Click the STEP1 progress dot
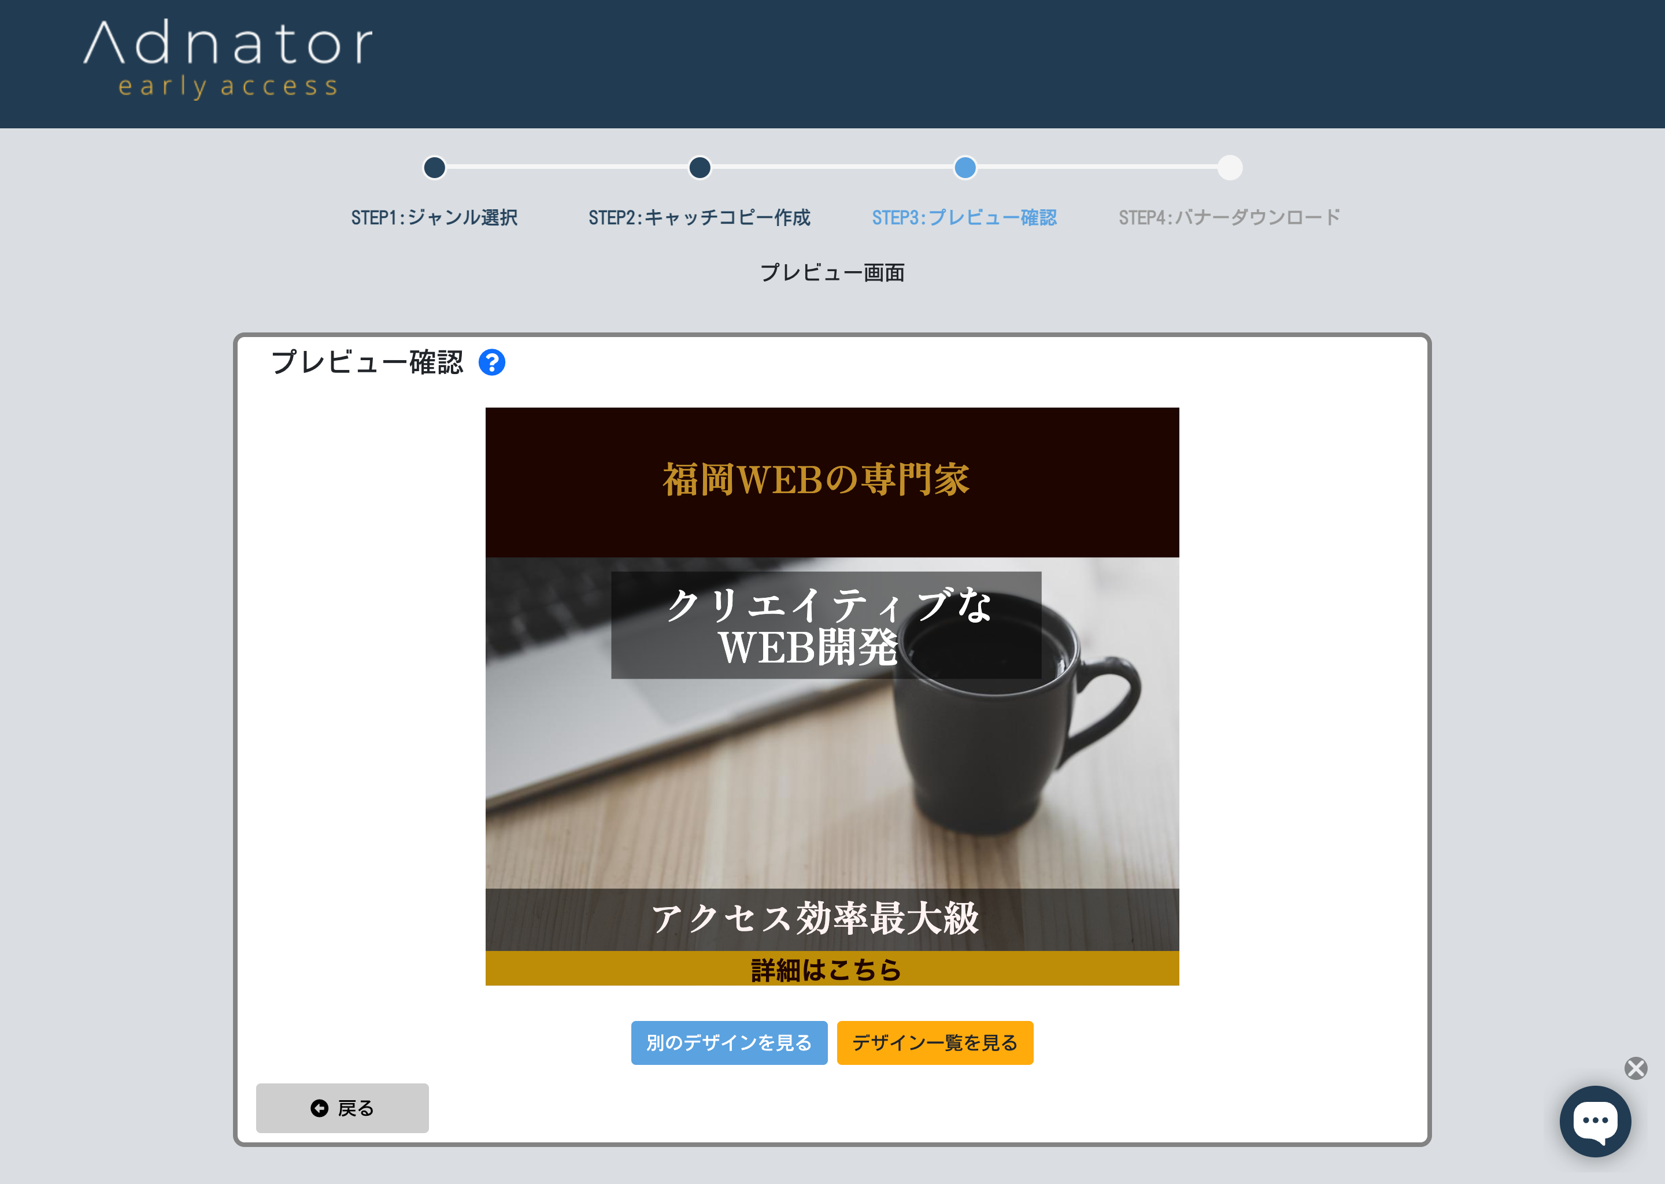This screenshot has height=1184, width=1665. point(435,168)
